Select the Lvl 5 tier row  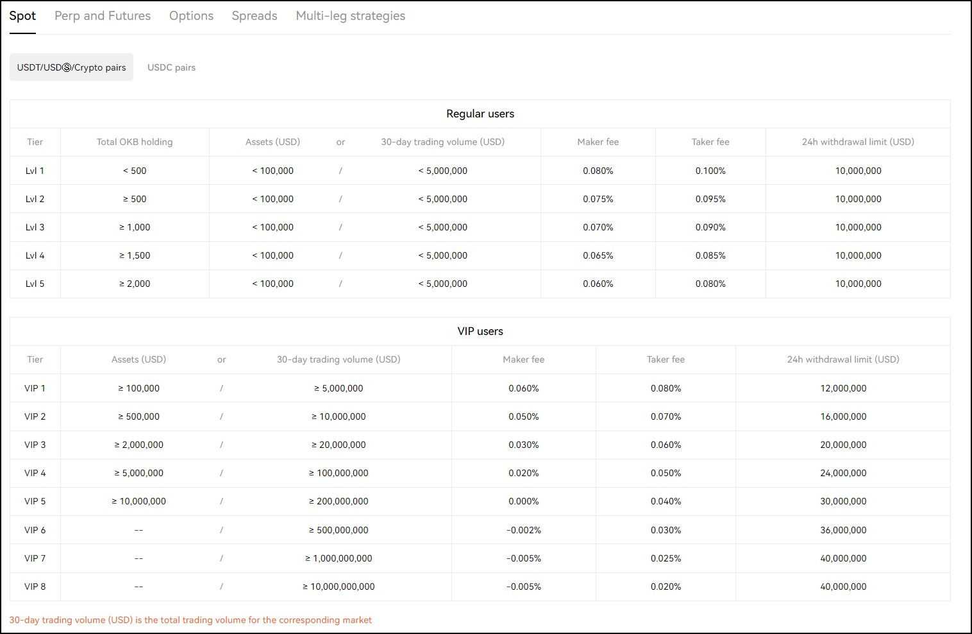point(35,284)
